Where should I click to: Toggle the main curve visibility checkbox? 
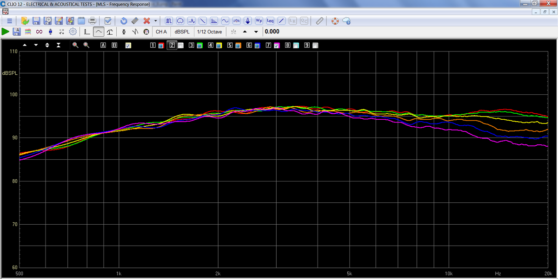click(x=128, y=45)
